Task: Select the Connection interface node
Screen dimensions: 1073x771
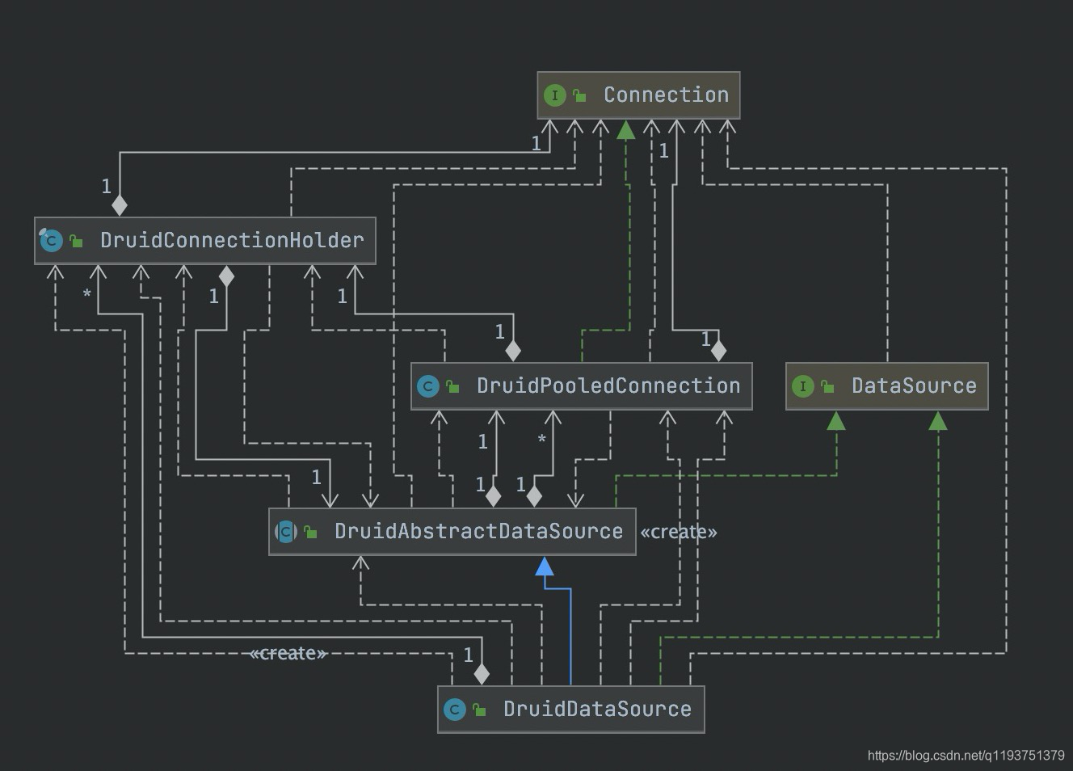Action: point(638,95)
